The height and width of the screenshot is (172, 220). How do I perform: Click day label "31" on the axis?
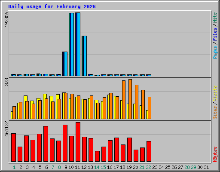[206, 167]
